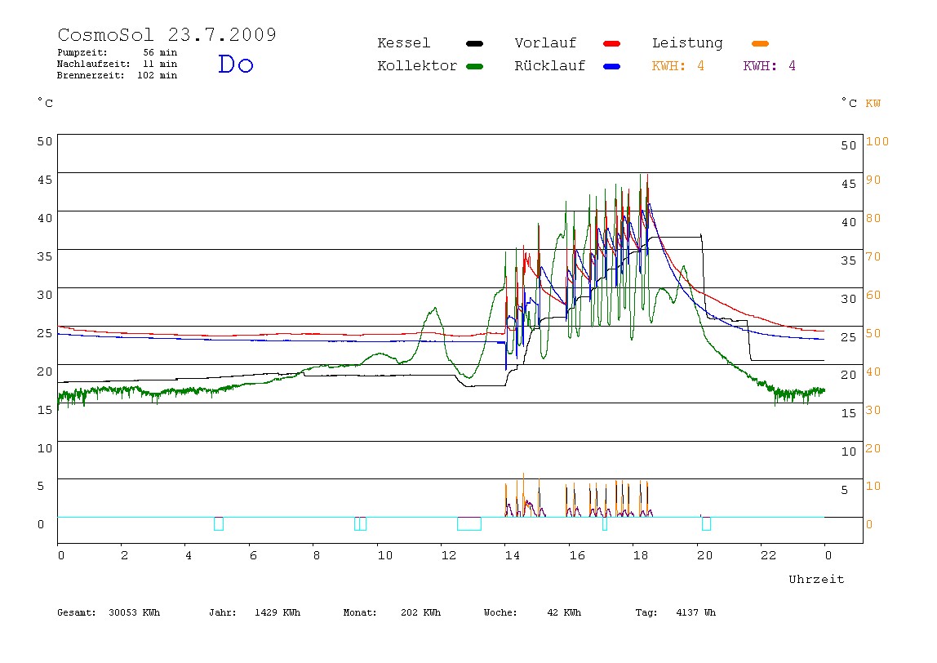
Task: Click hour label "14" on time axis
Action: pos(512,555)
